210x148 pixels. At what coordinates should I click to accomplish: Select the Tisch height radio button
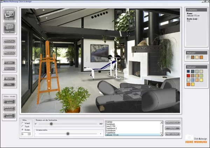23,126
